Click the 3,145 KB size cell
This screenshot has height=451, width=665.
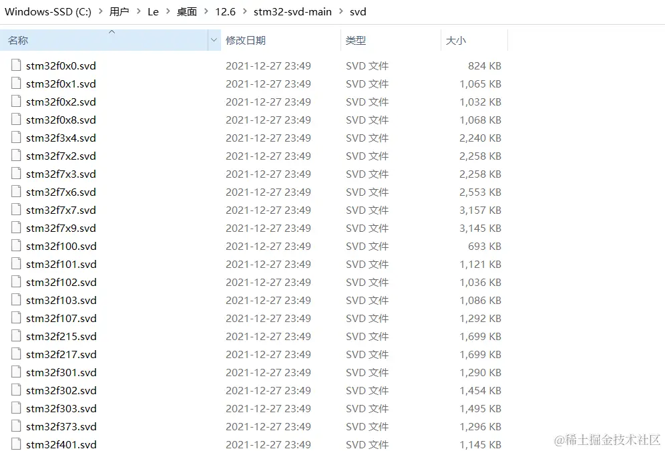481,229
